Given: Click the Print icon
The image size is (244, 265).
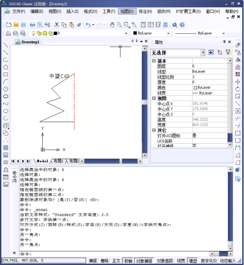Looking at the screenshot, I should (32, 25).
